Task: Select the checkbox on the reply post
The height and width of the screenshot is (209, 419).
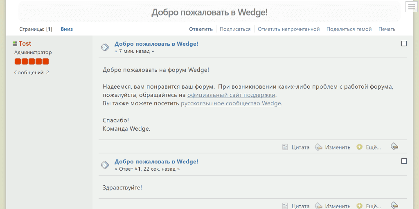Action: click(x=404, y=161)
